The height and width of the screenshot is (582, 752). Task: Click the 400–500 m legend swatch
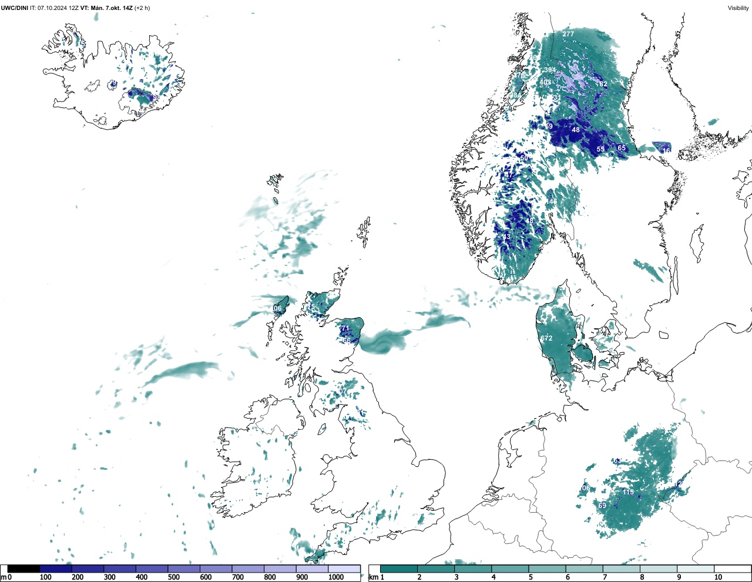(152, 568)
